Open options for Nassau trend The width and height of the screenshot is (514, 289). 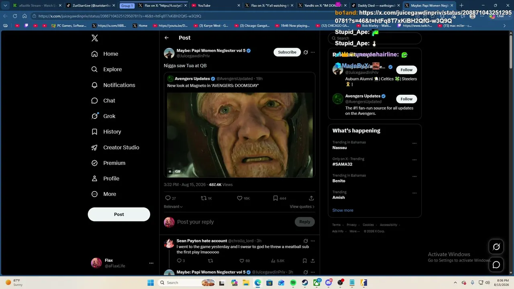tap(414, 143)
